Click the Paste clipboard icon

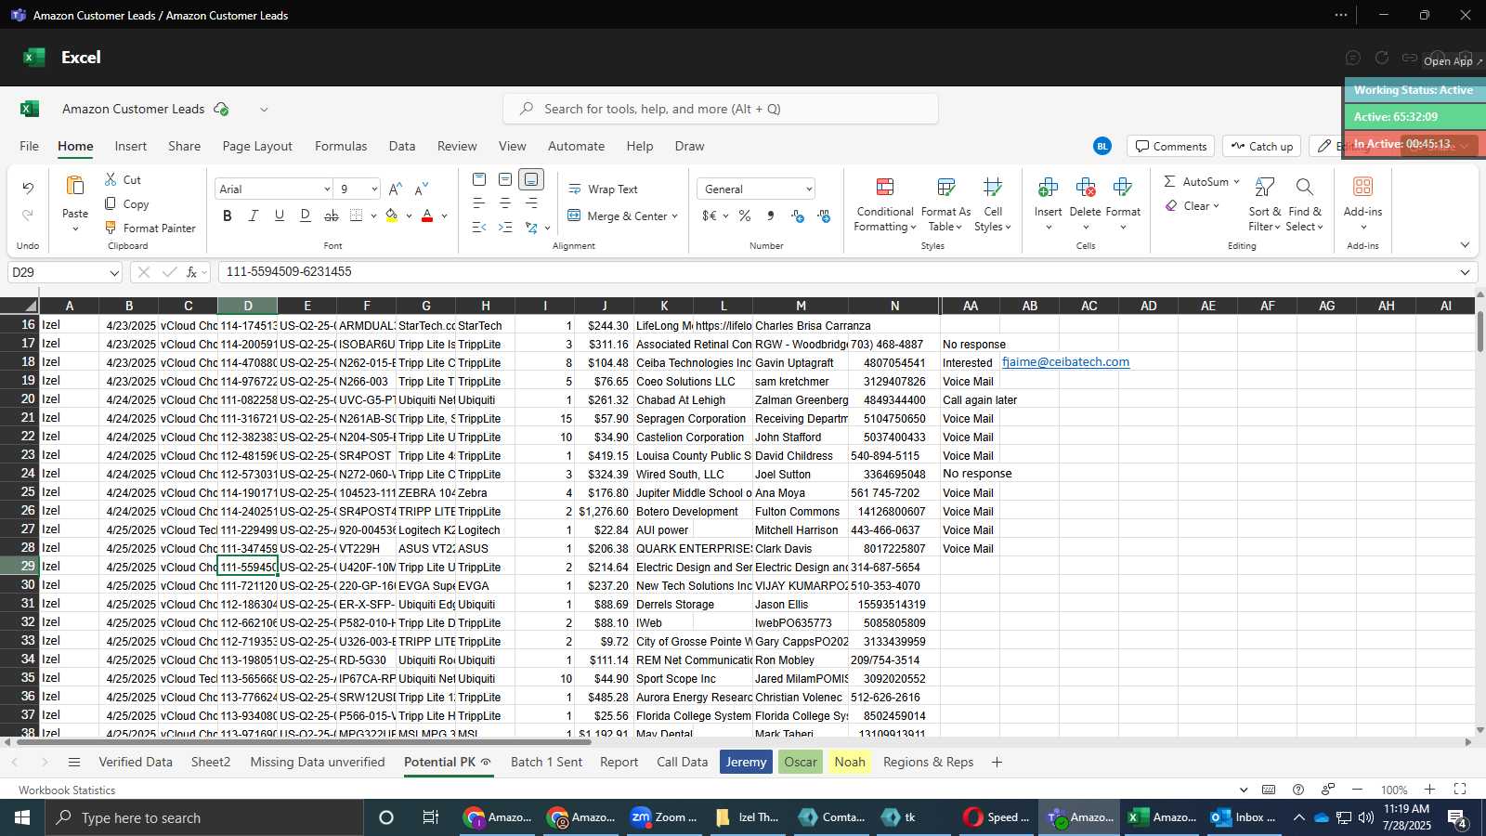pyautogui.click(x=75, y=186)
